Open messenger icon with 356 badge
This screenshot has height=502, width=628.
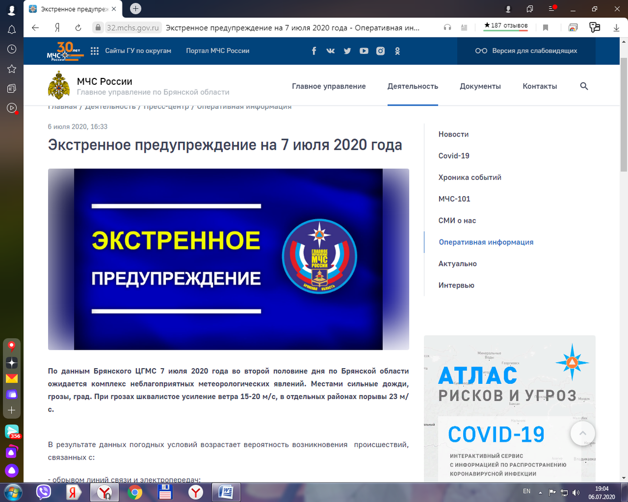click(12, 432)
